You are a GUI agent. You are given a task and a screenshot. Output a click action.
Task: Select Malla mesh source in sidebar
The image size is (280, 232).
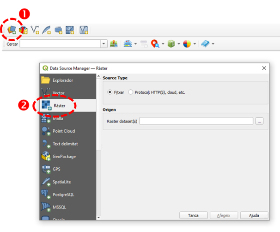pos(68,118)
